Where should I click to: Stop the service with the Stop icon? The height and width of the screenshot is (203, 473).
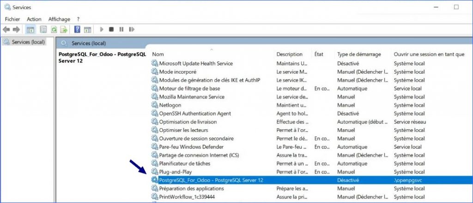click(x=111, y=30)
